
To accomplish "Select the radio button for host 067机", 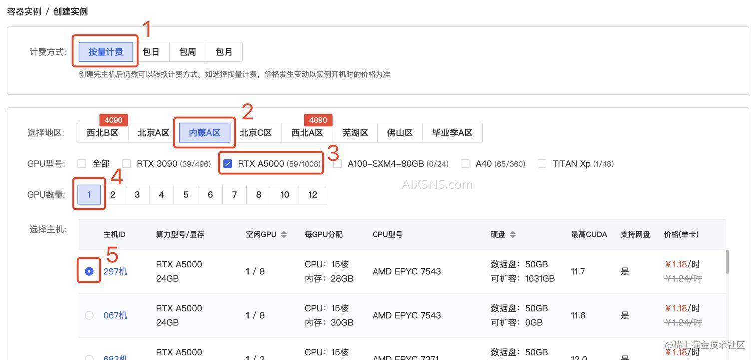I will pyautogui.click(x=89, y=315).
